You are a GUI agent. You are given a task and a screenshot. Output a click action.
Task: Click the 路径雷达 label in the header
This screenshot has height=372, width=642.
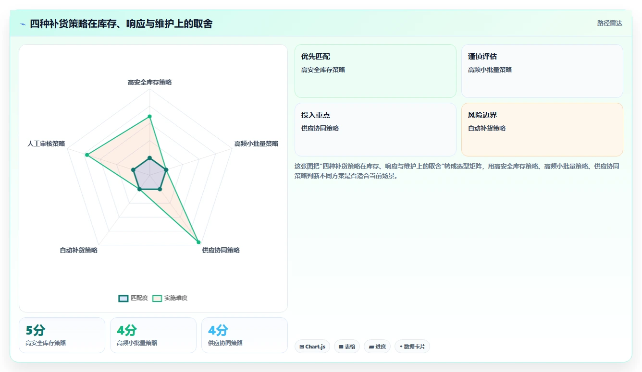tap(609, 23)
